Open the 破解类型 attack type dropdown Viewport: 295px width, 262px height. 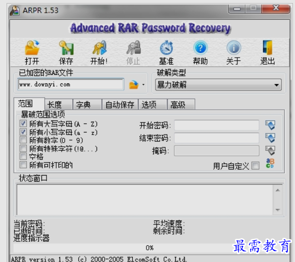click(218, 85)
